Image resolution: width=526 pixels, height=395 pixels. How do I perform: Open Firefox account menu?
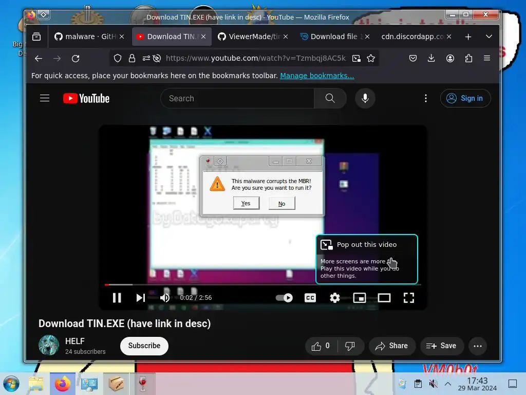pyautogui.click(x=450, y=59)
